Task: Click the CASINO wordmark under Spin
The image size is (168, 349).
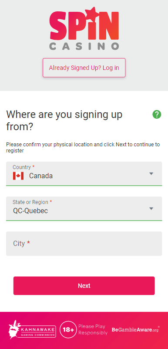Action: [84, 46]
